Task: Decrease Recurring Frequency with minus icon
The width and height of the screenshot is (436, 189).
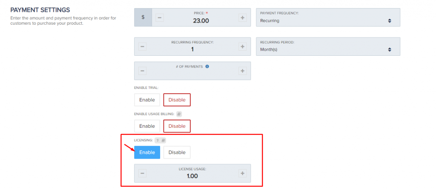Action: 142,46
